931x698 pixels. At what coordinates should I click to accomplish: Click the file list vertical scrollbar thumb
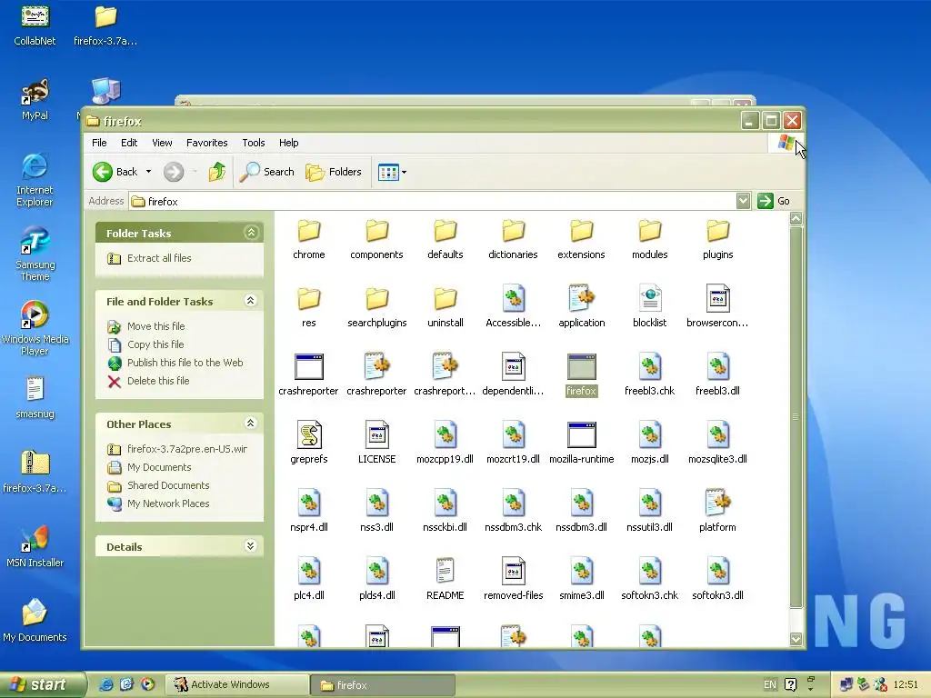(x=796, y=416)
